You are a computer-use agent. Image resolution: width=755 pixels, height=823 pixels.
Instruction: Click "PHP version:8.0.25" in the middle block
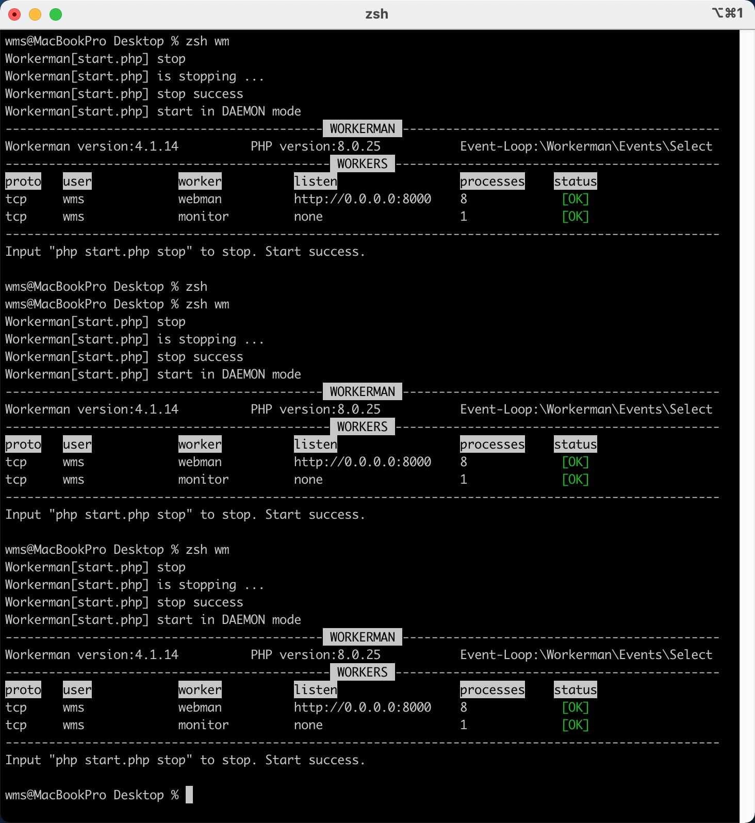coord(316,409)
